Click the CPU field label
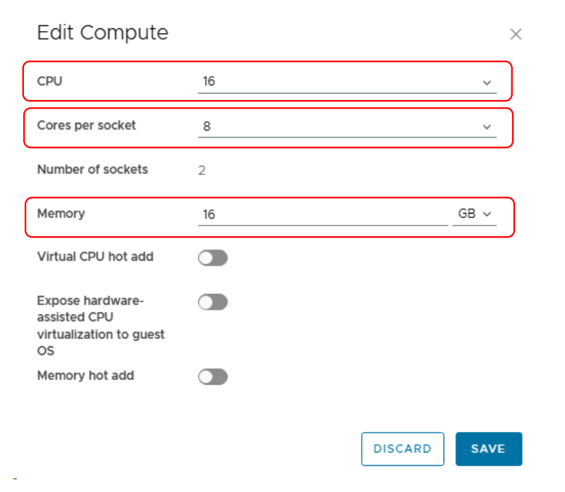This screenshot has height=492, width=565. [49, 81]
